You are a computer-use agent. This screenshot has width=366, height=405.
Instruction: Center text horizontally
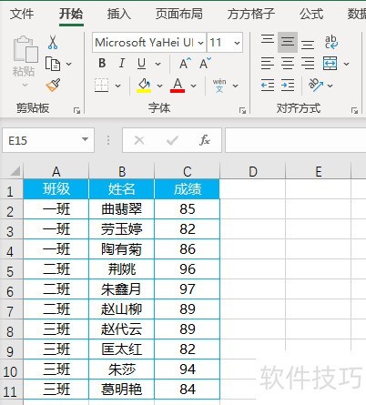point(288,64)
